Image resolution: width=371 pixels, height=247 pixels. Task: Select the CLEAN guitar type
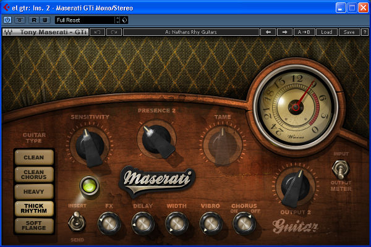click(x=34, y=157)
